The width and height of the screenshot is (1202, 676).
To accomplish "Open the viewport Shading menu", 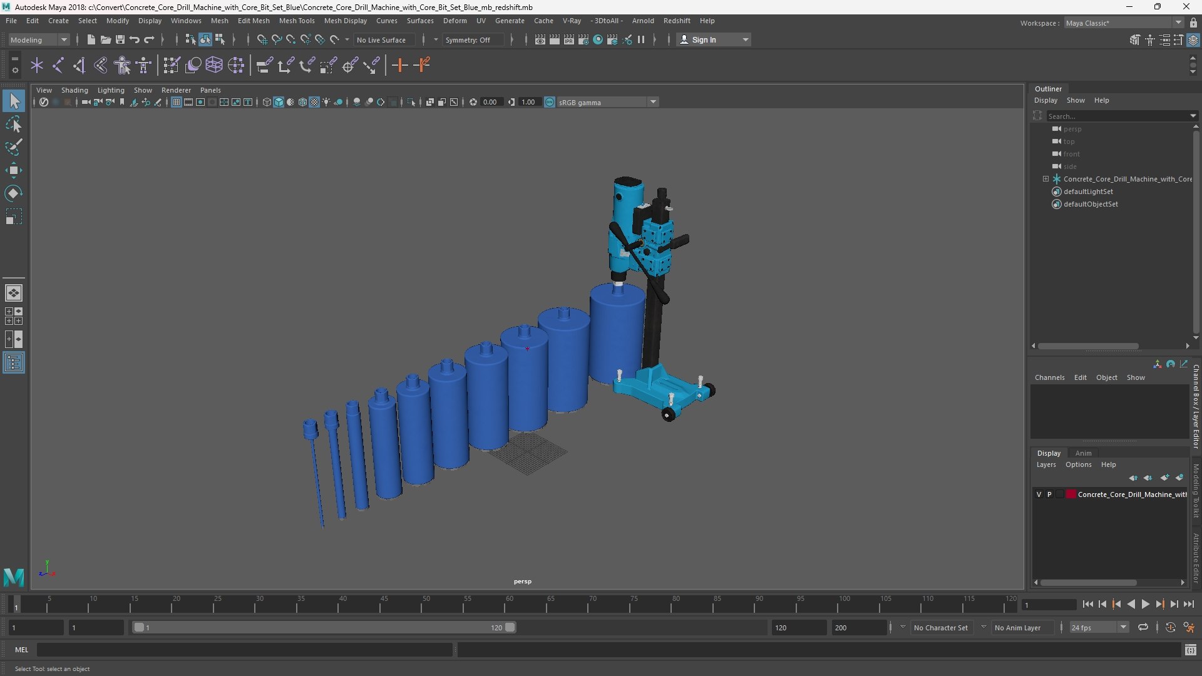I will [74, 90].
